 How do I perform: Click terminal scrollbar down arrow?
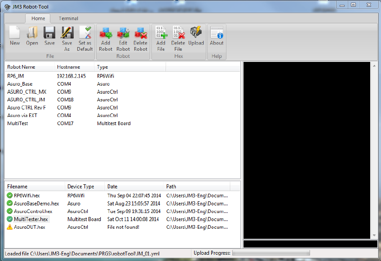(374, 235)
